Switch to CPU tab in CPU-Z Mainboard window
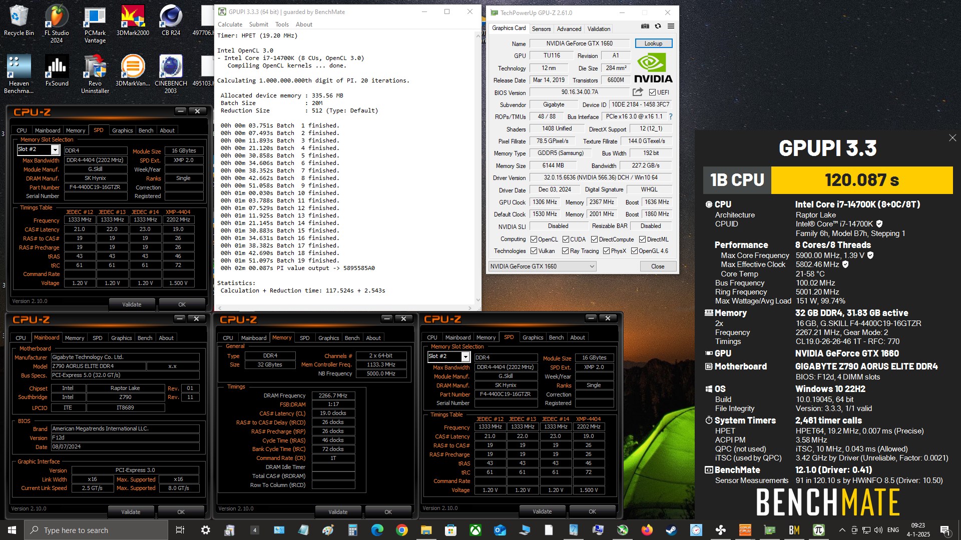The width and height of the screenshot is (961, 540). [21, 338]
